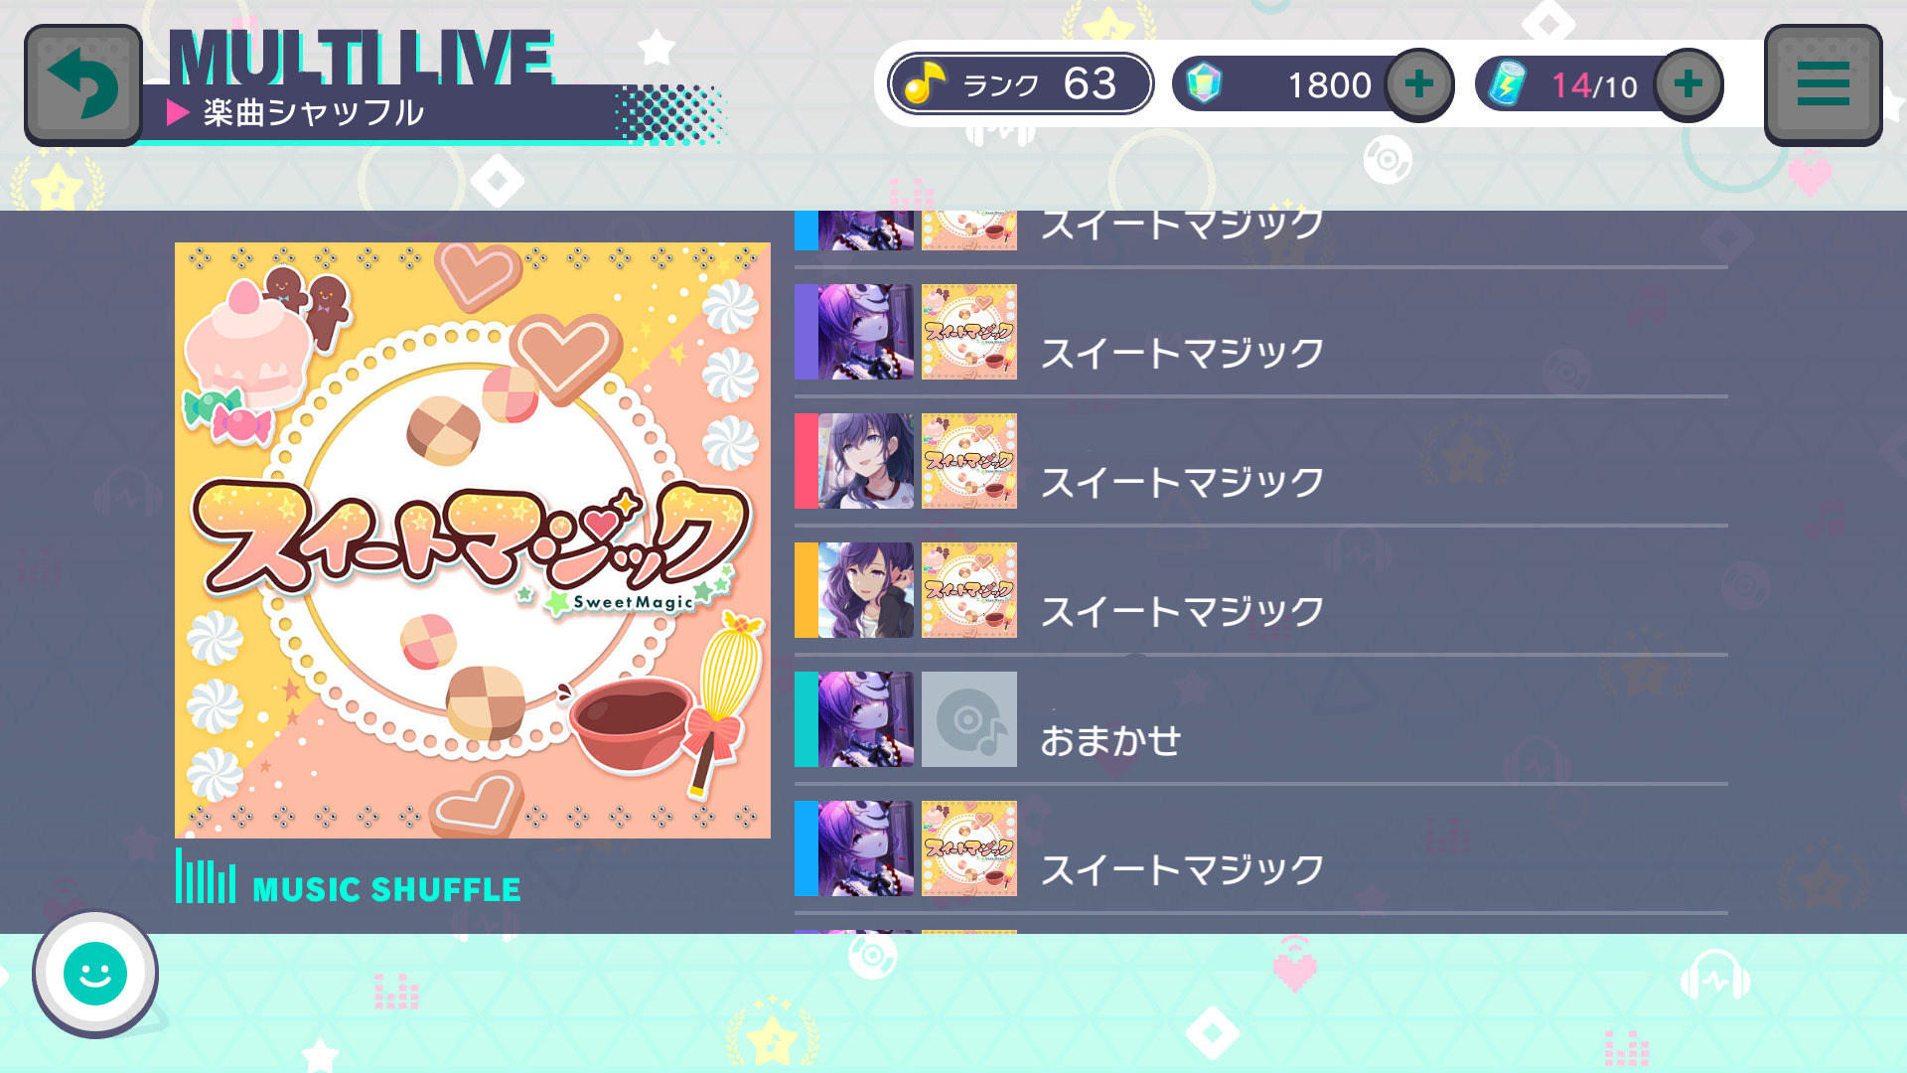This screenshot has width=1907, height=1073.
Task: Select the purple-marked スイートマジック row
Action: tap(1261, 332)
